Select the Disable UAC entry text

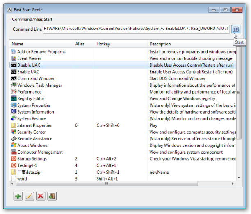(x=29, y=65)
